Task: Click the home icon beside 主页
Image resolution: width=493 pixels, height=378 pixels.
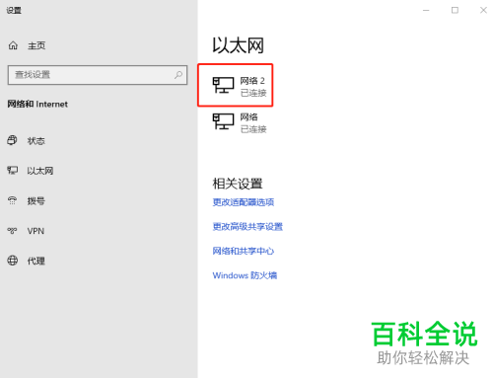Action: (x=13, y=45)
